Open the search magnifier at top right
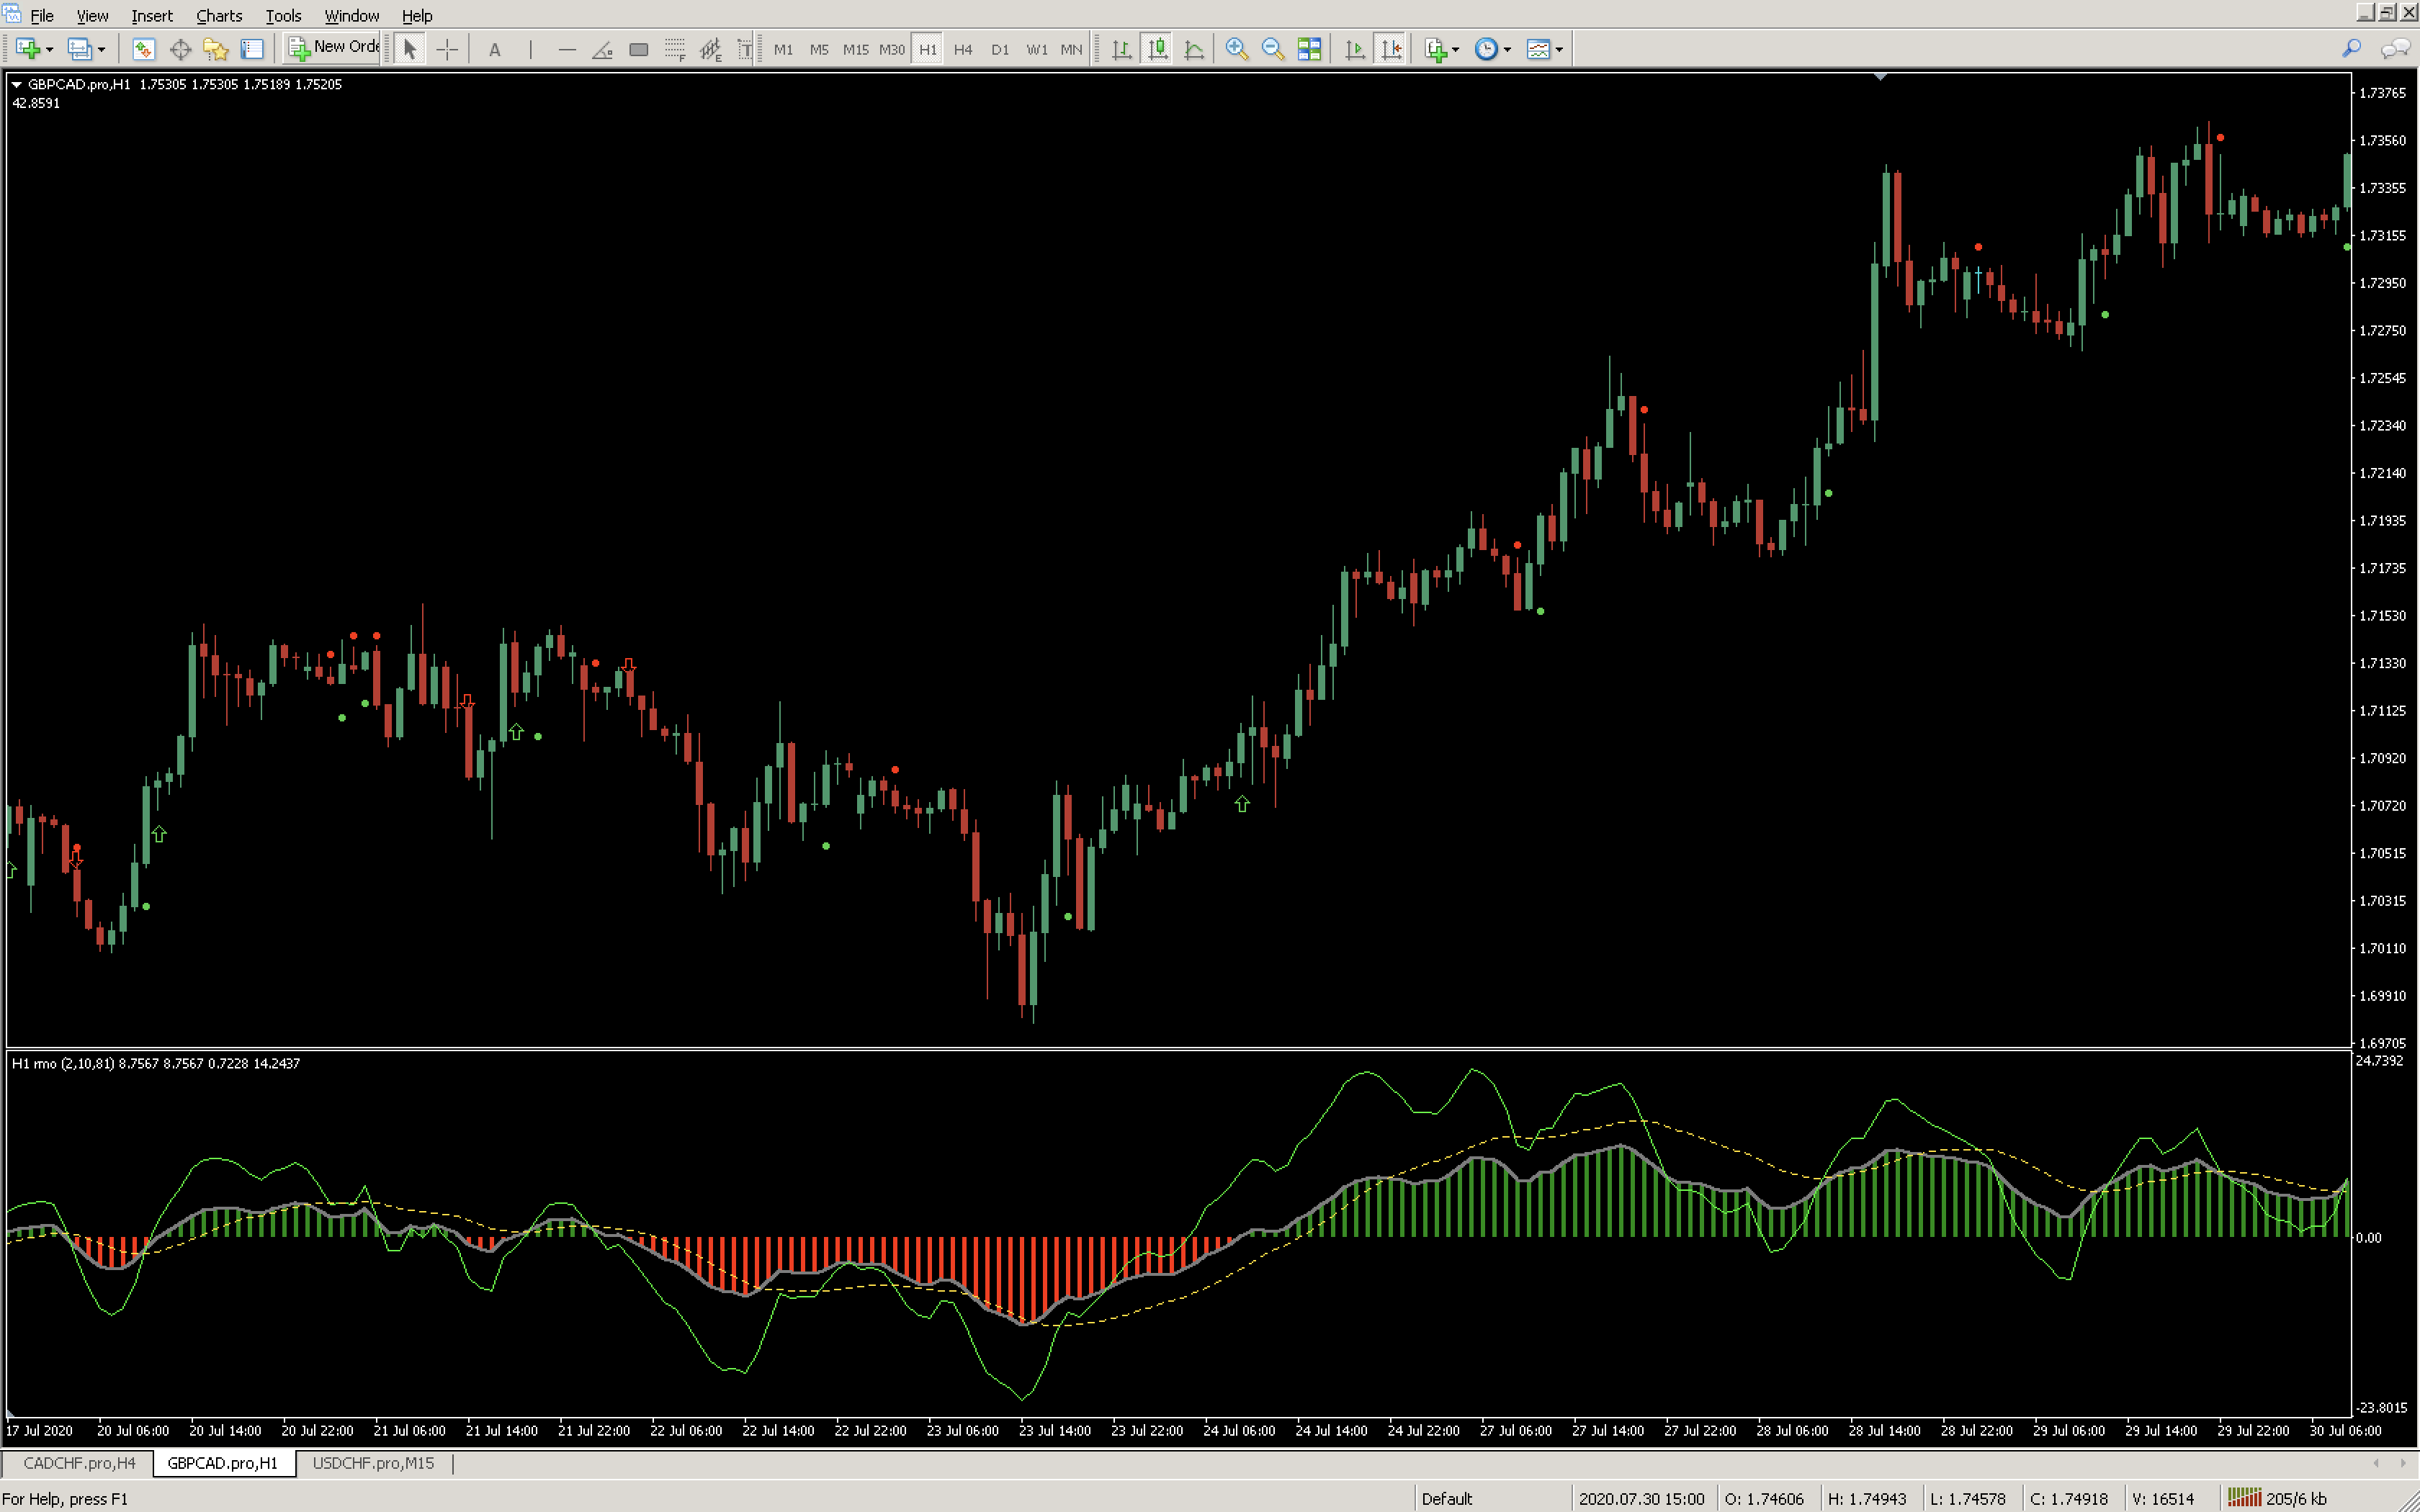 (x=2351, y=48)
